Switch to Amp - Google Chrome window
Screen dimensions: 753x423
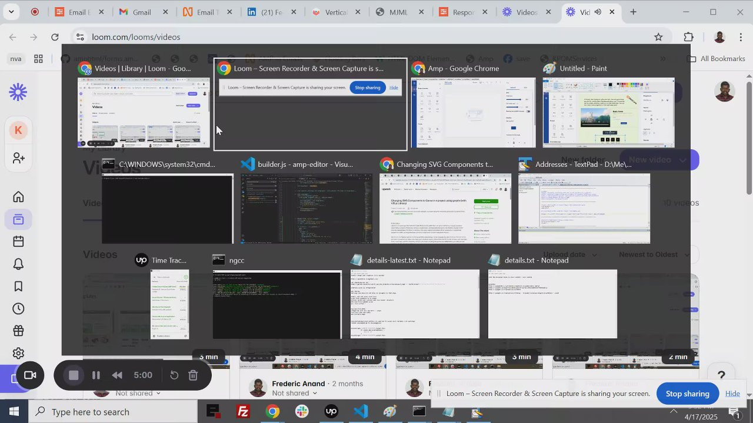click(x=474, y=105)
